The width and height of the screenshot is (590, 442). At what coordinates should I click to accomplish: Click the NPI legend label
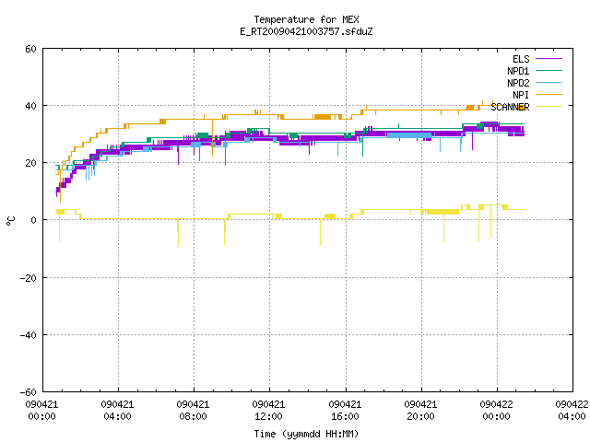(x=521, y=95)
